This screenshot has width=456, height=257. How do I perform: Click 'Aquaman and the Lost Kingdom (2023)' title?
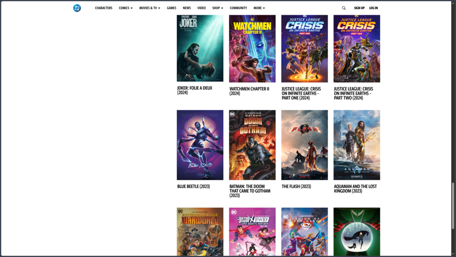(355, 188)
